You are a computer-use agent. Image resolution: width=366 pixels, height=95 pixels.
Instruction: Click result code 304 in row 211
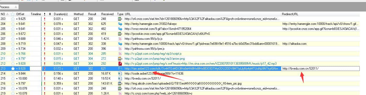pos(90,59)
